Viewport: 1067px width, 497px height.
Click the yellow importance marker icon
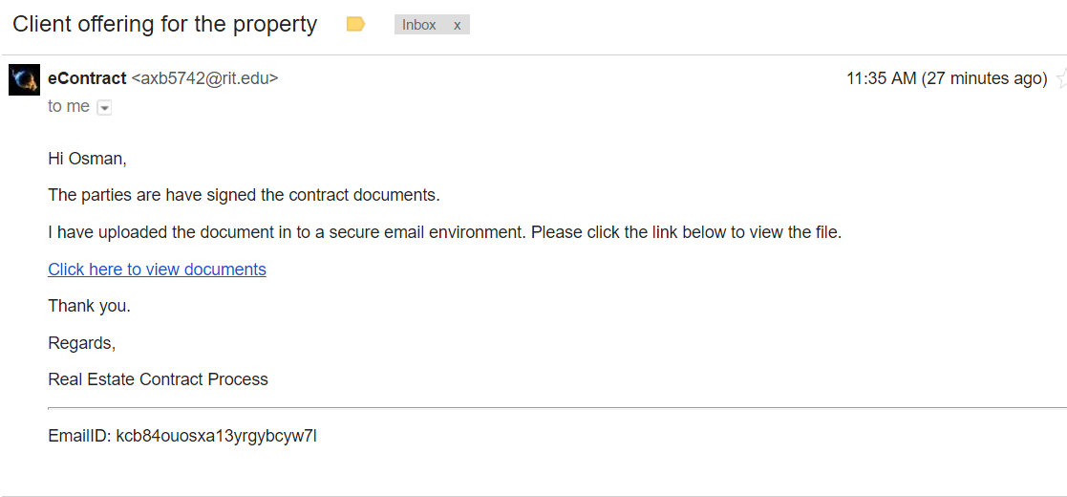point(355,25)
